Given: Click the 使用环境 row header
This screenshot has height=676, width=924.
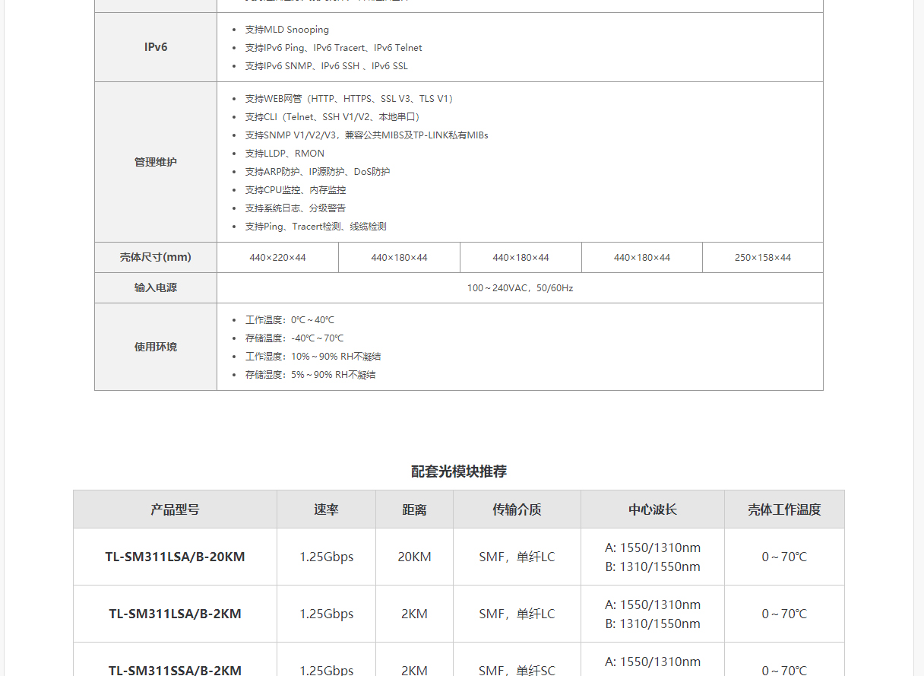Looking at the screenshot, I should coord(156,347).
